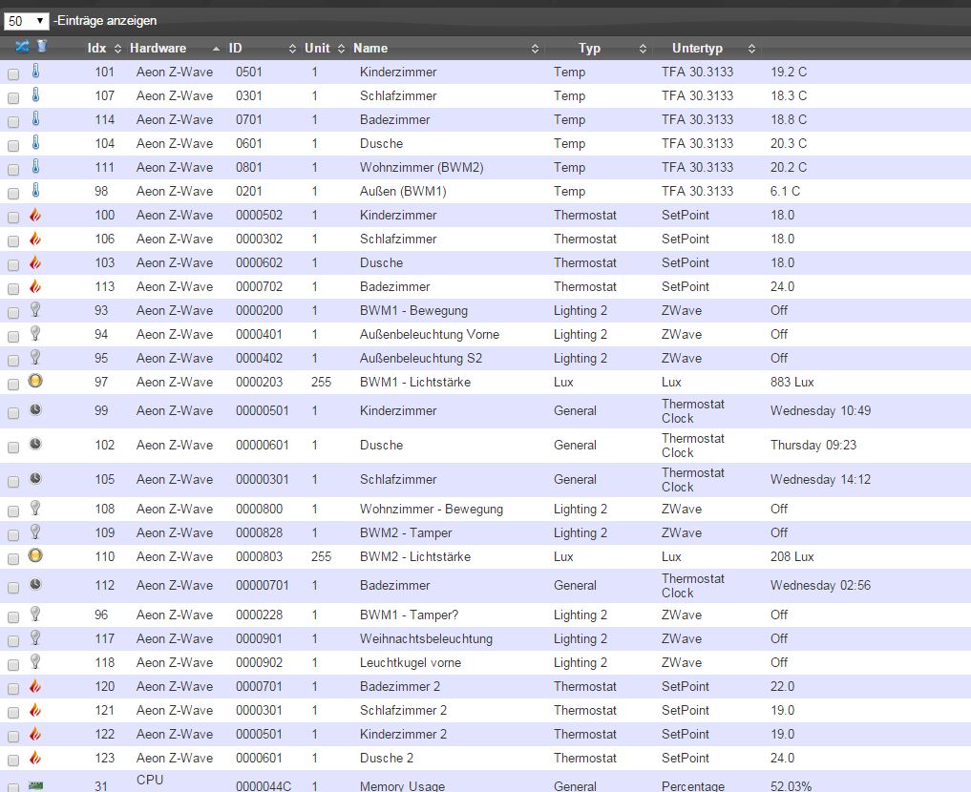This screenshot has height=792, width=971.
Task: Click the value 6.1 C
Action: pyautogui.click(x=785, y=191)
